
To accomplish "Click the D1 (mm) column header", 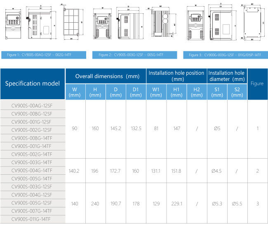I will (x=136, y=92).
